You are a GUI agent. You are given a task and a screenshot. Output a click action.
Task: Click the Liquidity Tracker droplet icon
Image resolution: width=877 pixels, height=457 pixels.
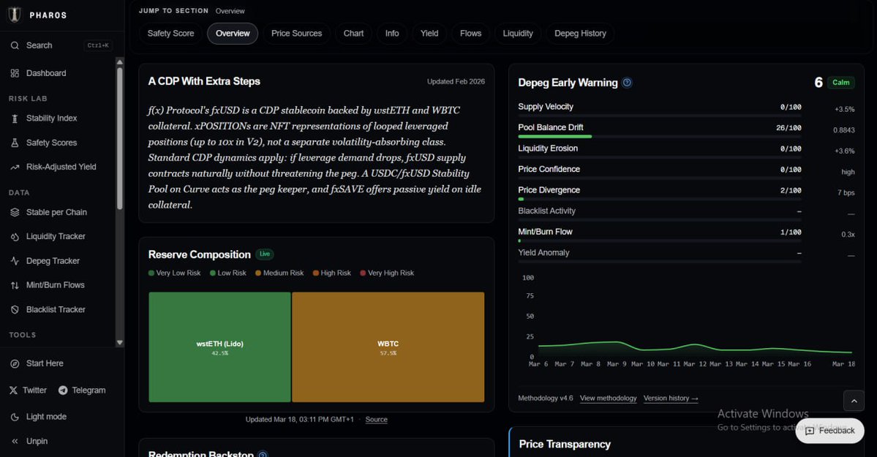[x=15, y=237]
